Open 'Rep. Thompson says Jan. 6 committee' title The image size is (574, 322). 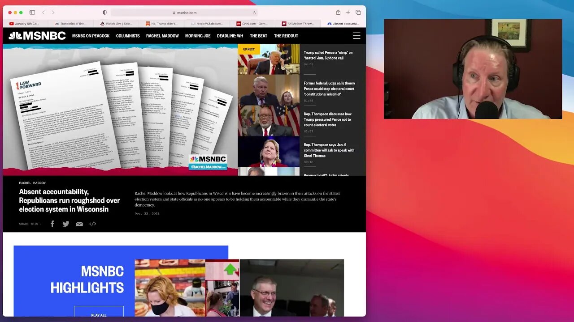329,150
